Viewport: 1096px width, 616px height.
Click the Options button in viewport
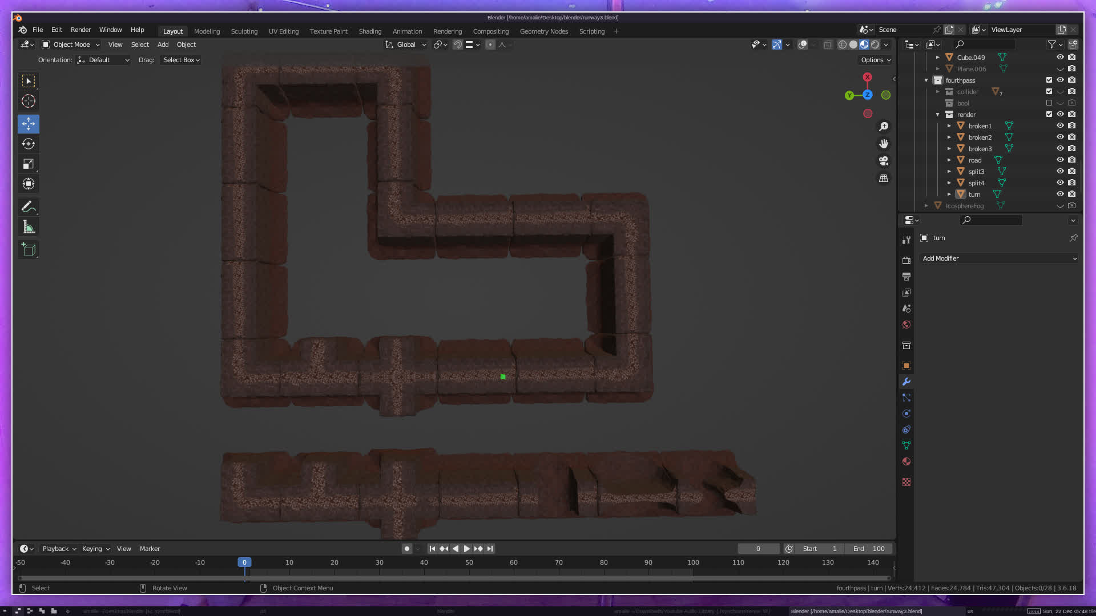pos(875,60)
